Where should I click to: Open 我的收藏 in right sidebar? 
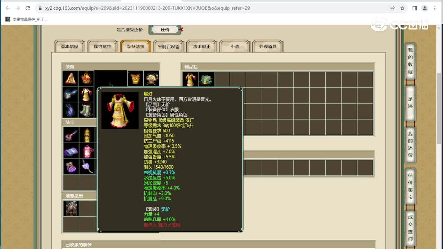pos(410,61)
